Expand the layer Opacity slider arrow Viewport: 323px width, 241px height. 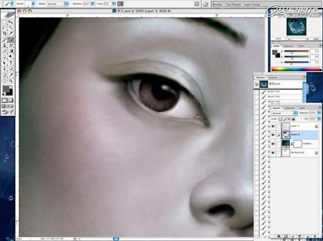tap(319, 113)
